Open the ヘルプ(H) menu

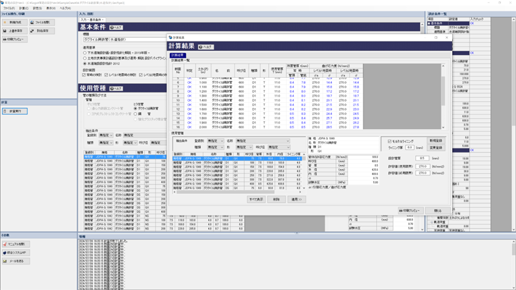pyautogui.click(x=65, y=8)
